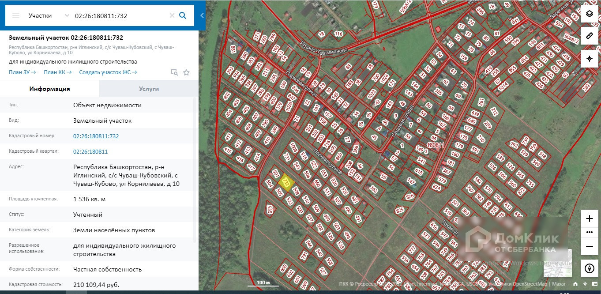
Task: Open cadastral number link 02:26:180811:732
Action: 96,136
